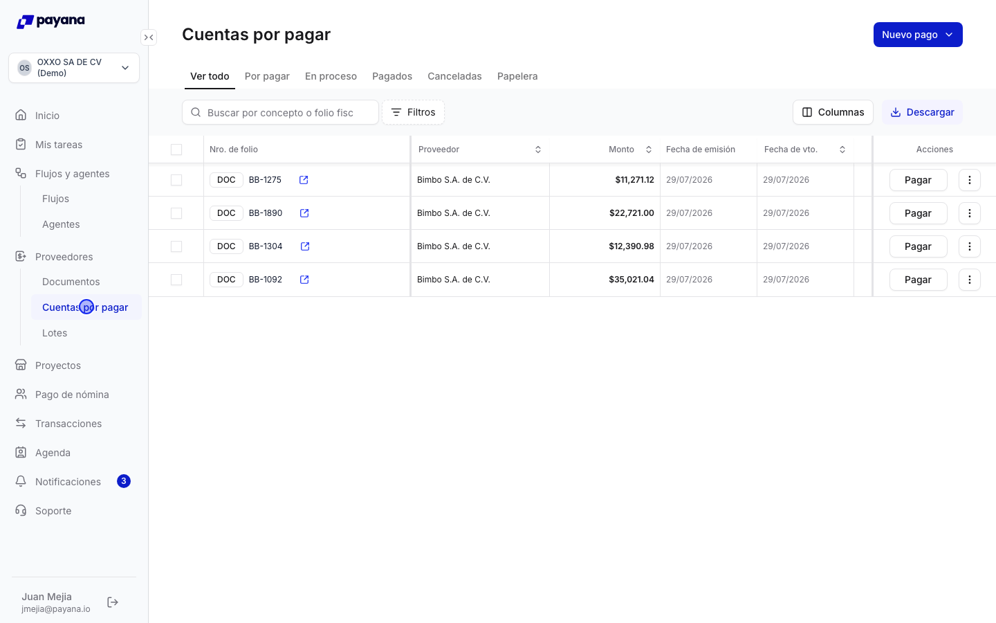
Task: Go to Flujos in the sidebar
Action: (86, 199)
